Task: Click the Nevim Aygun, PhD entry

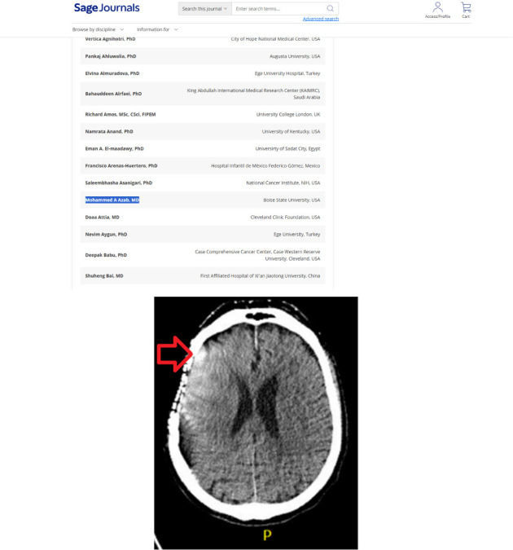Action: click(106, 234)
